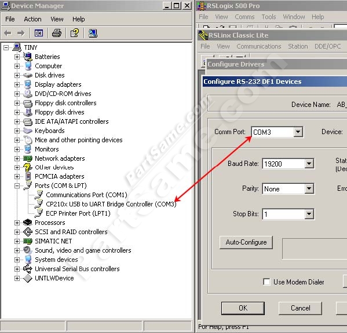Click the Forward arrow in Device Manager toolbar
This screenshot has width=347, height=333.
tap(21, 34)
